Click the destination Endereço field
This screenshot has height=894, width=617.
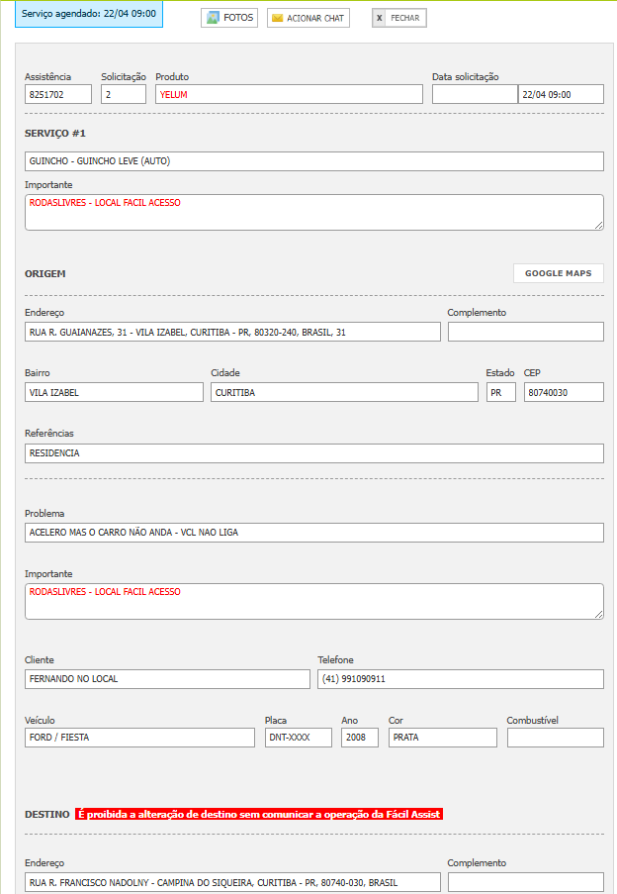tap(232, 882)
